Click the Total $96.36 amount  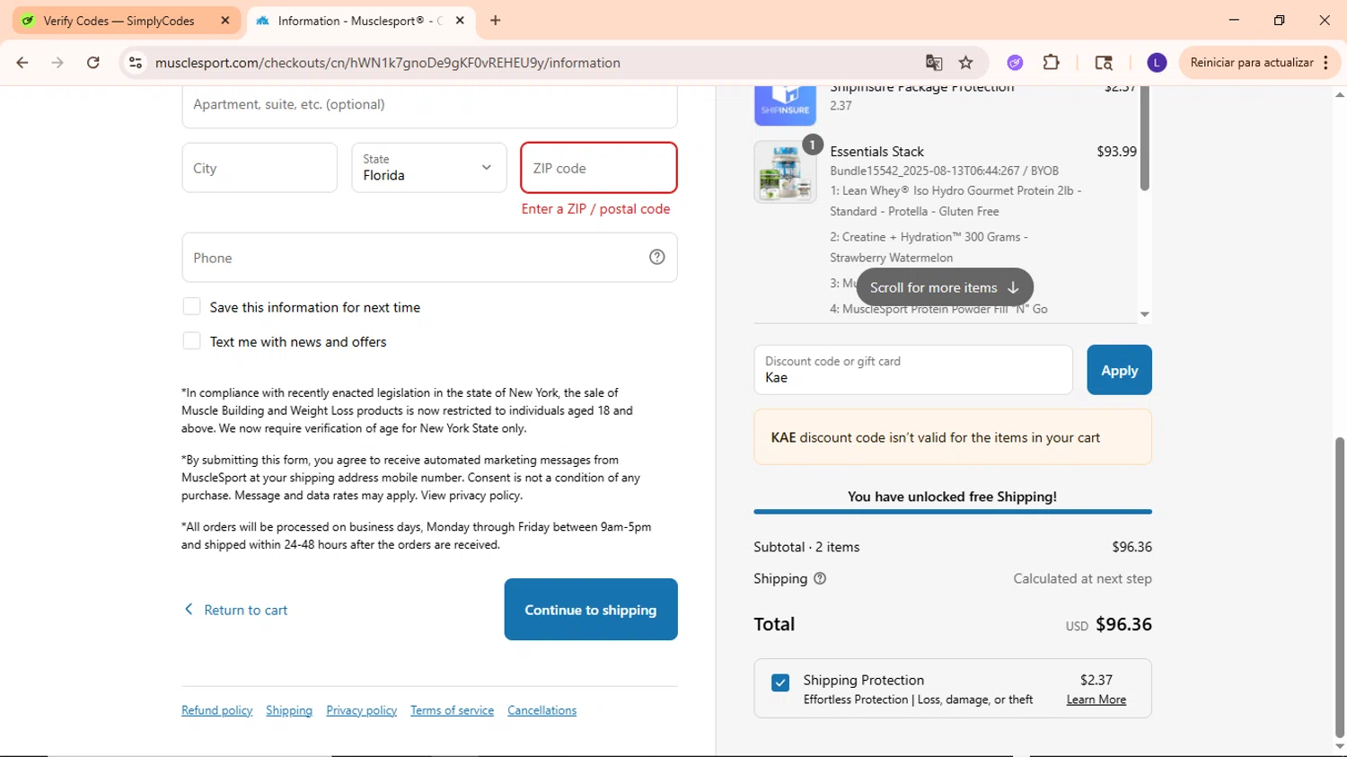[x=1123, y=624]
